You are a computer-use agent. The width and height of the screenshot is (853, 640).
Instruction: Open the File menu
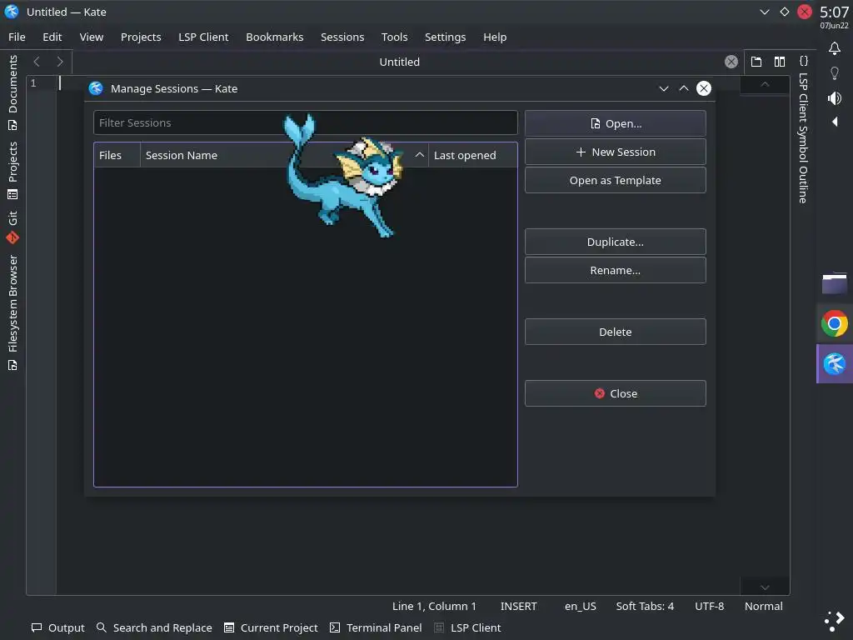(17, 37)
